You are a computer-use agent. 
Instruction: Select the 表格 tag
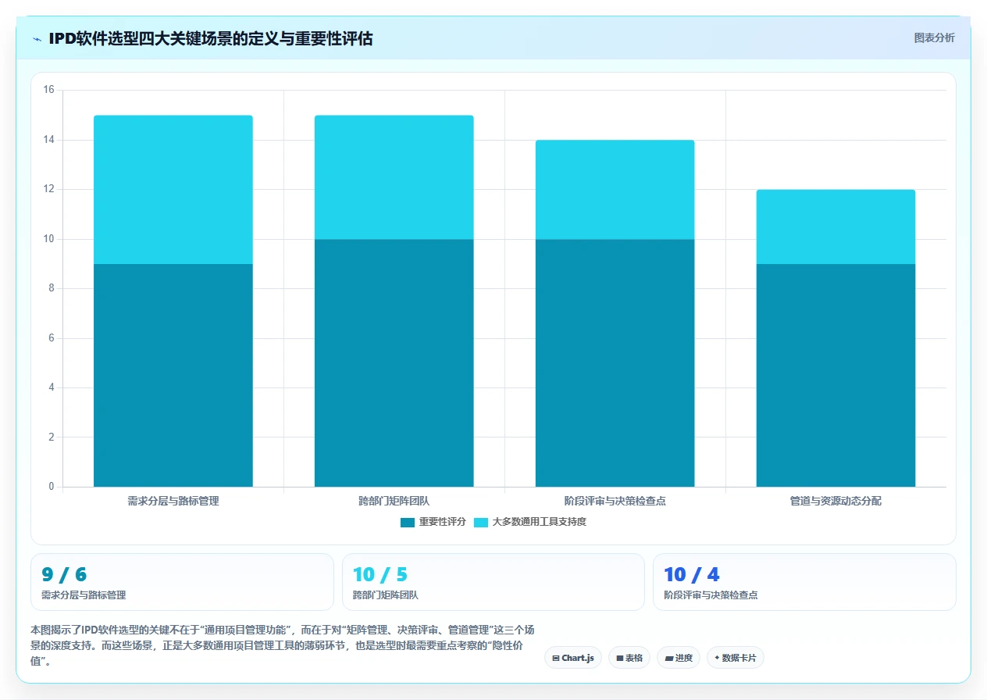[x=629, y=658]
